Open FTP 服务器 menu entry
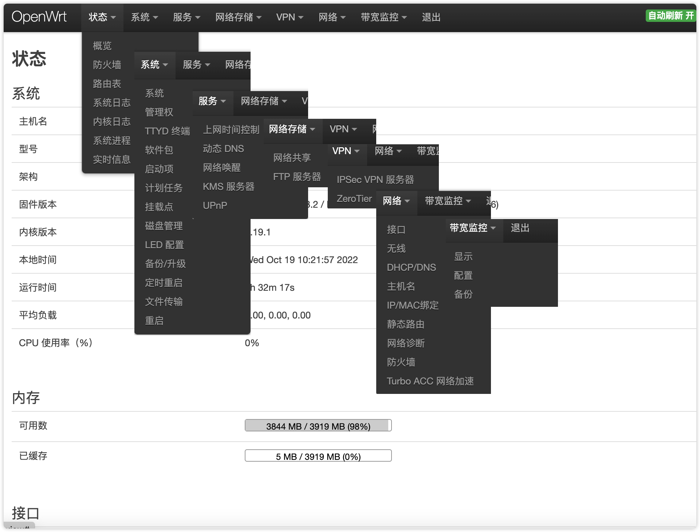Image resolution: width=700 pixels, height=532 pixels. tap(297, 176)
